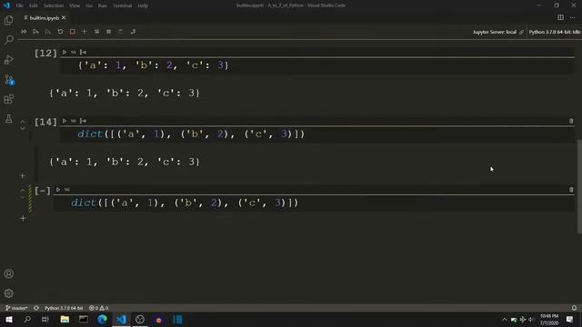Open the Go menu
This screenshot has height=327, width=582.
(x=89, y=5)
